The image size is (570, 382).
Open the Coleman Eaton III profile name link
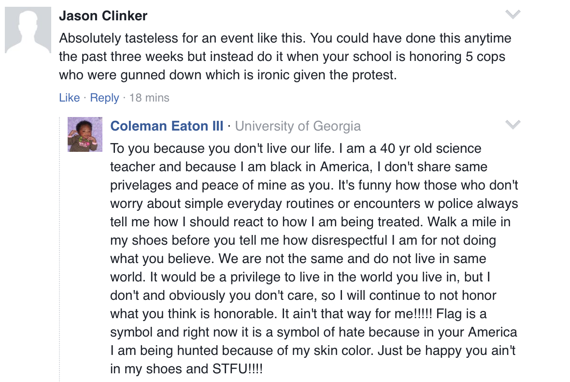(x=167, y=126)
